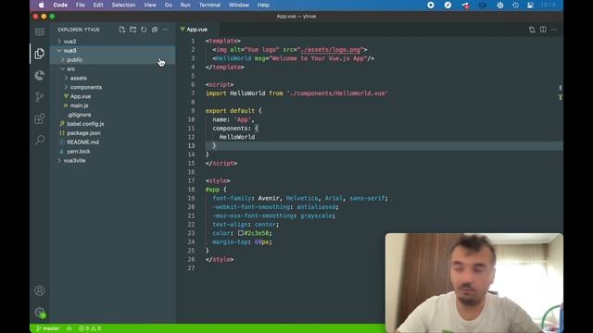Open the Manage gear icon
The height and width of the screenshot is (333, 593).
click(x=39, y=313)
